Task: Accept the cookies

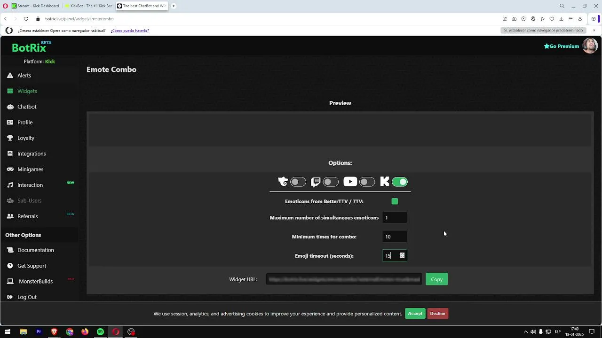Action: tap(415, 314)
